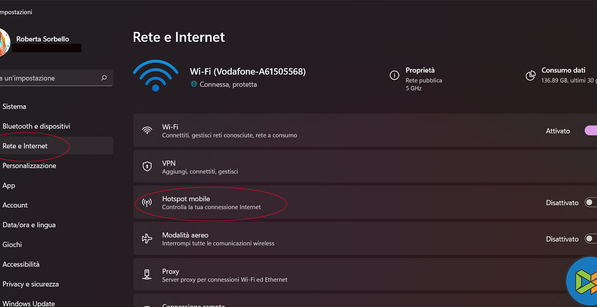The height and width of the screenshot is (307, 597).
Task: Open the Sistema settings section
Action: [14, 107]
